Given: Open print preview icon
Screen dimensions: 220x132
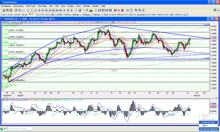Looking at the screenshot, I should (131, 10).
